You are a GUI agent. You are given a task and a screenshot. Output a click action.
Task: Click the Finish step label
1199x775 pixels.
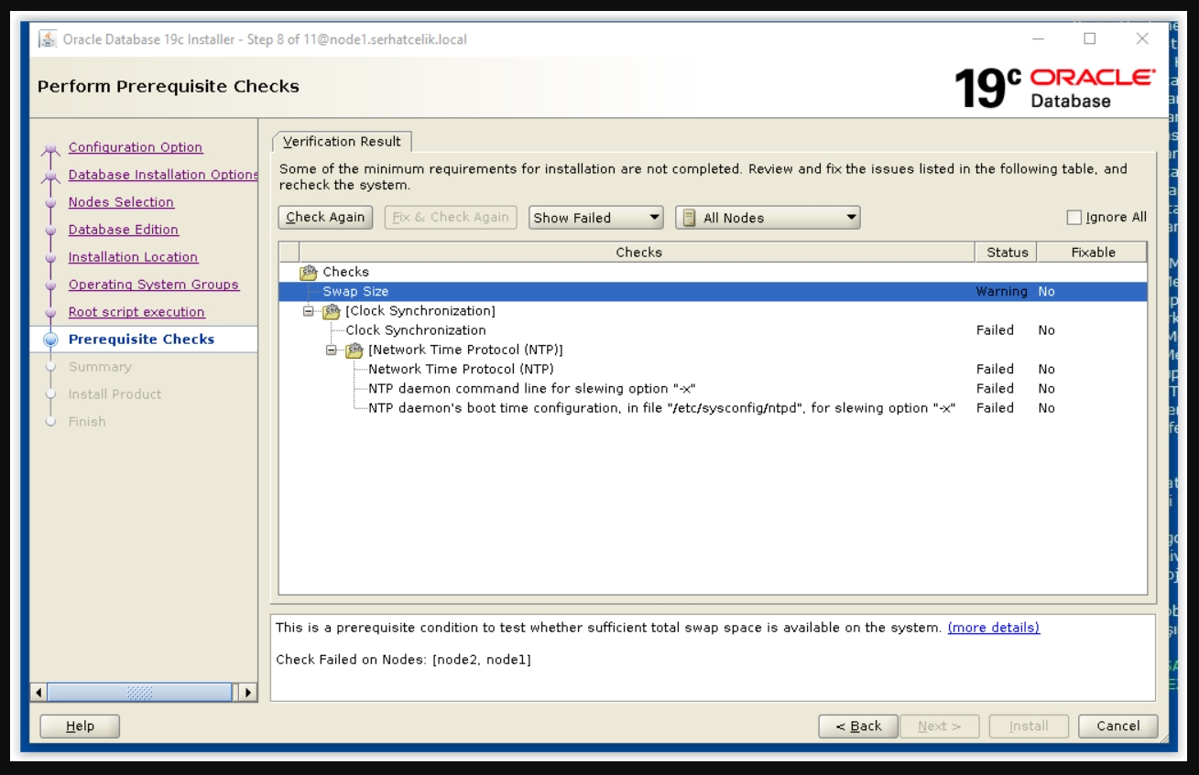[87, 422]
